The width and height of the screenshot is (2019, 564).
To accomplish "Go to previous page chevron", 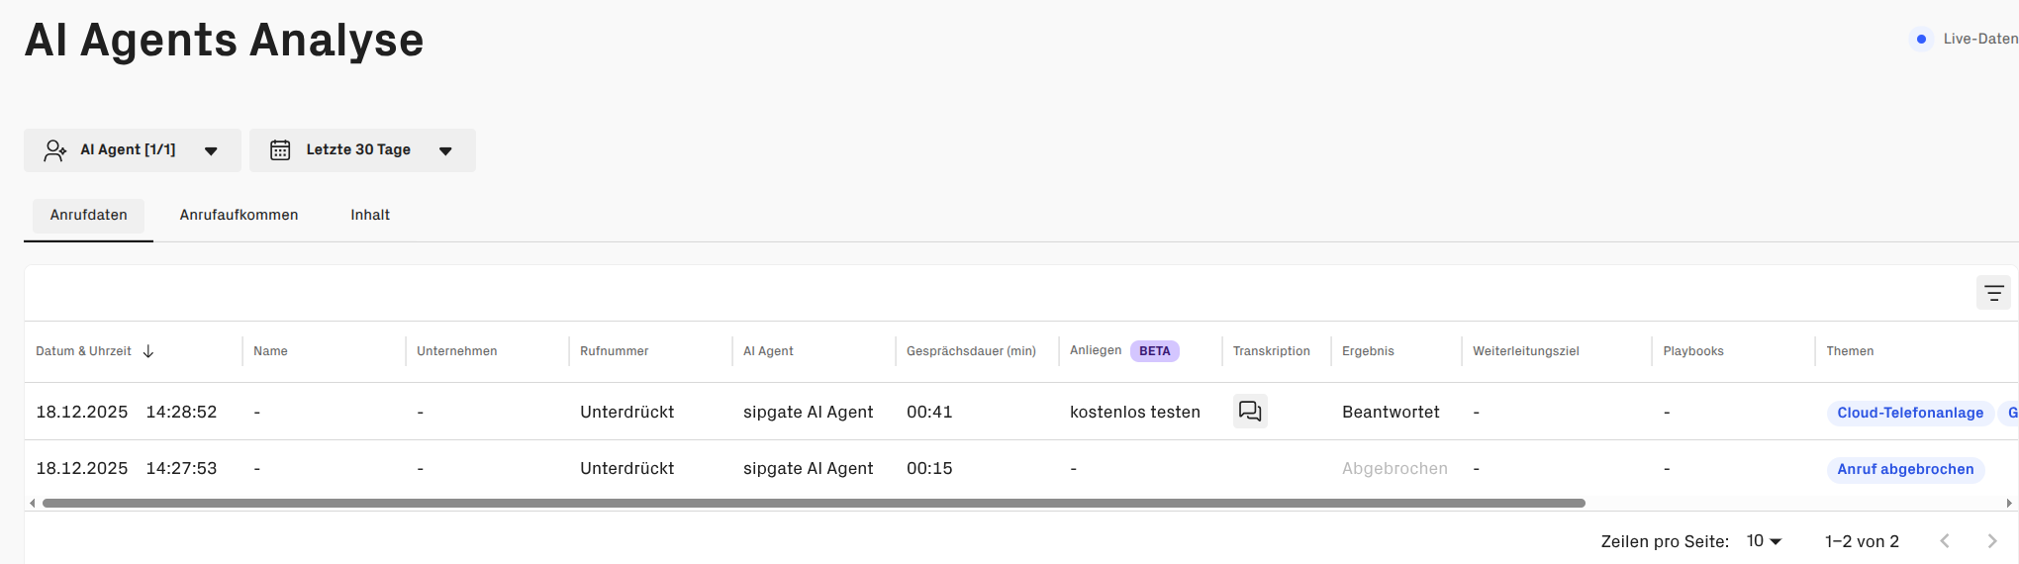I will pyautogui.click(x=1945, y=541).
